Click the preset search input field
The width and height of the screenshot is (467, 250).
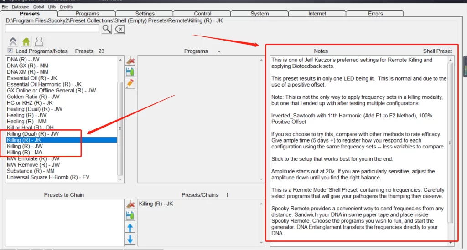click(x=52, y=29)
